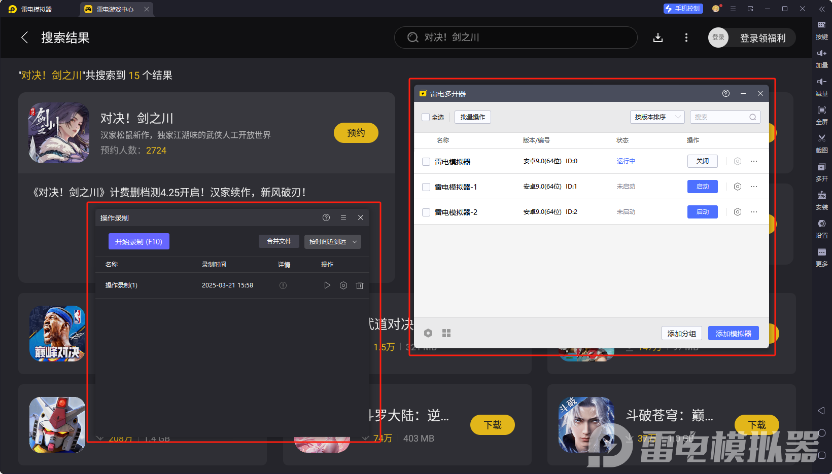The image size is (832, 474).
Task: Click the 添加模拟器 add emulator button
Action: (x=734, y=333)
